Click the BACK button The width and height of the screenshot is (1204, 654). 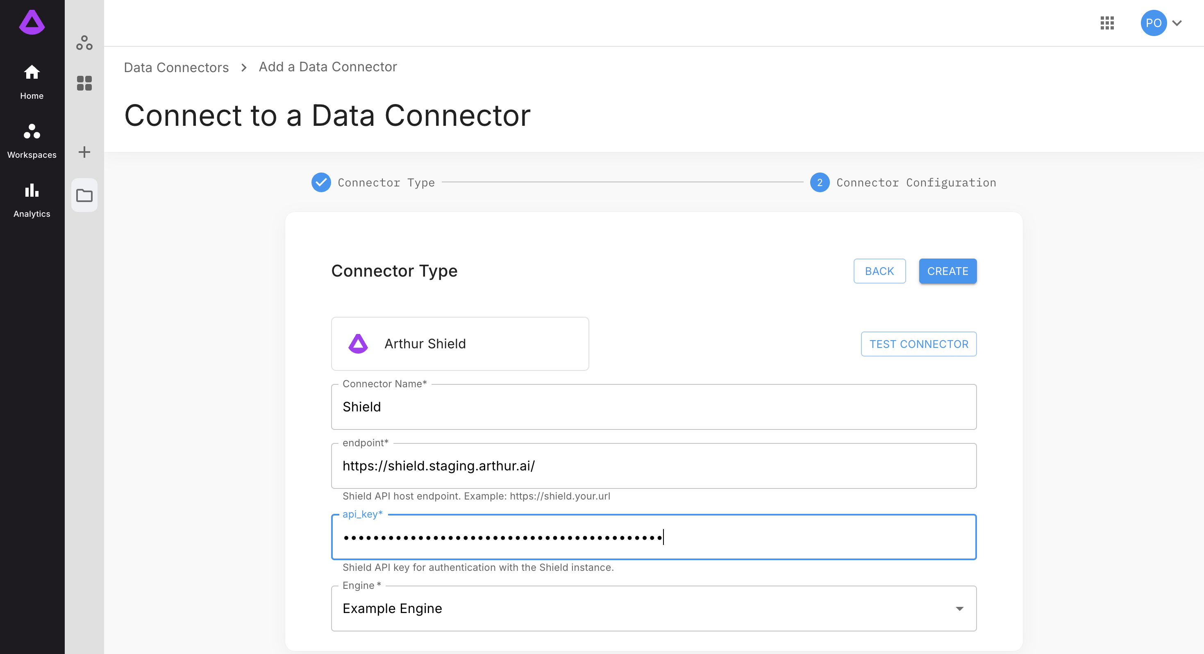(879, 271)
